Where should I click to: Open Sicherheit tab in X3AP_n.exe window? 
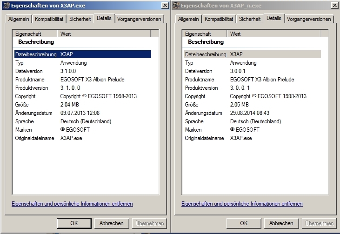tap(250, 19)
